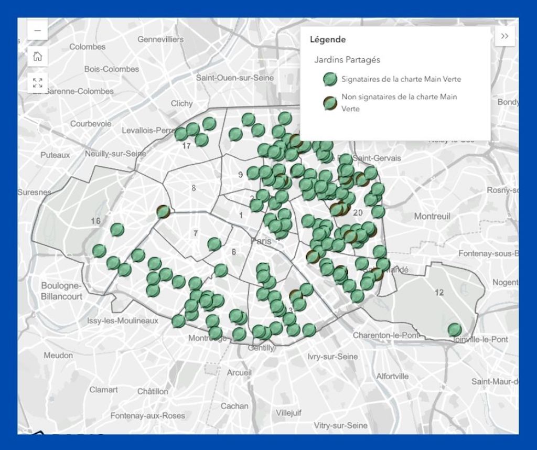Click the Montreuil place label on map
The height and width of the screenshot is (450, 537).
pos(432,216)
